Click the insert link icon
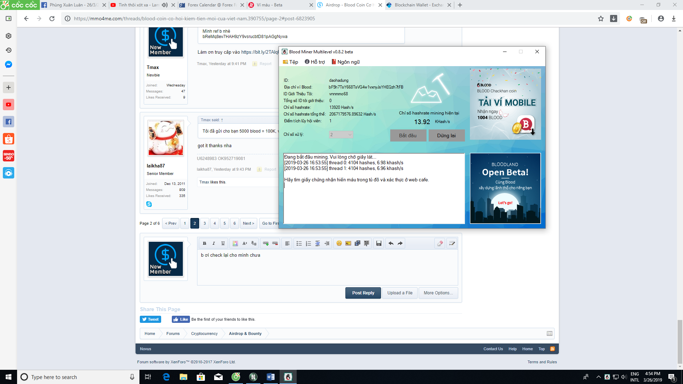The image size is (683, 384). click(x=266, y=244)
